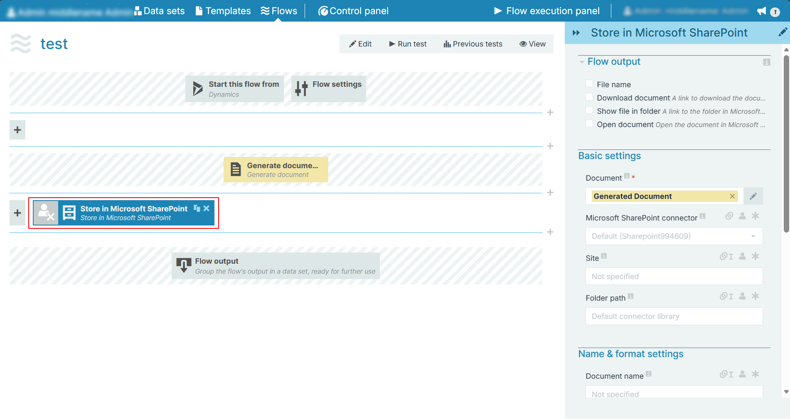This screenshot has width=790, height=419.
Task: Open Previous tests
Action: click(x=473, y=44)
